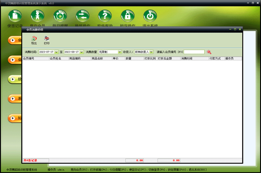Image resolution: width=261 pixels, height=173 pixels.
Task: Click the 导出 export icon
Action: click(x=34, y=40)
